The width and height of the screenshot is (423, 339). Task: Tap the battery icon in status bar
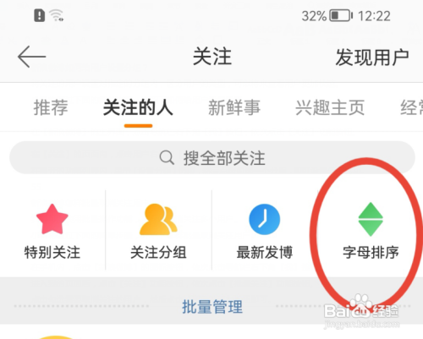point(341,15)
